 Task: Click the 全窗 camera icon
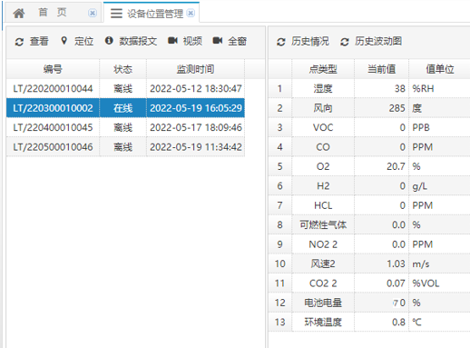[x=218, y=40]
